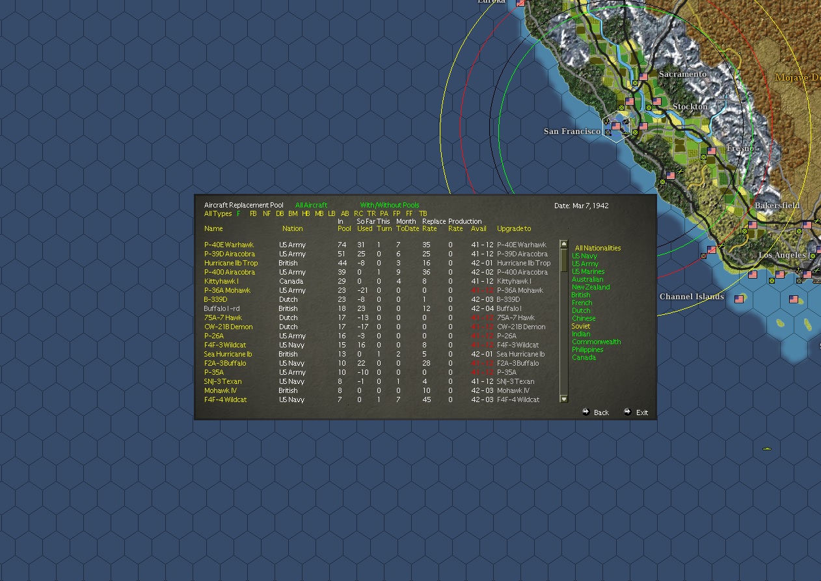
Task: Sort by the Nation column header
Action: (x=292, y=228)
